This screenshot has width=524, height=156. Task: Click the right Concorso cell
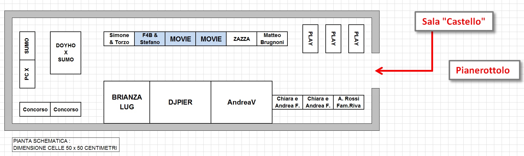(x=66, y=109)
